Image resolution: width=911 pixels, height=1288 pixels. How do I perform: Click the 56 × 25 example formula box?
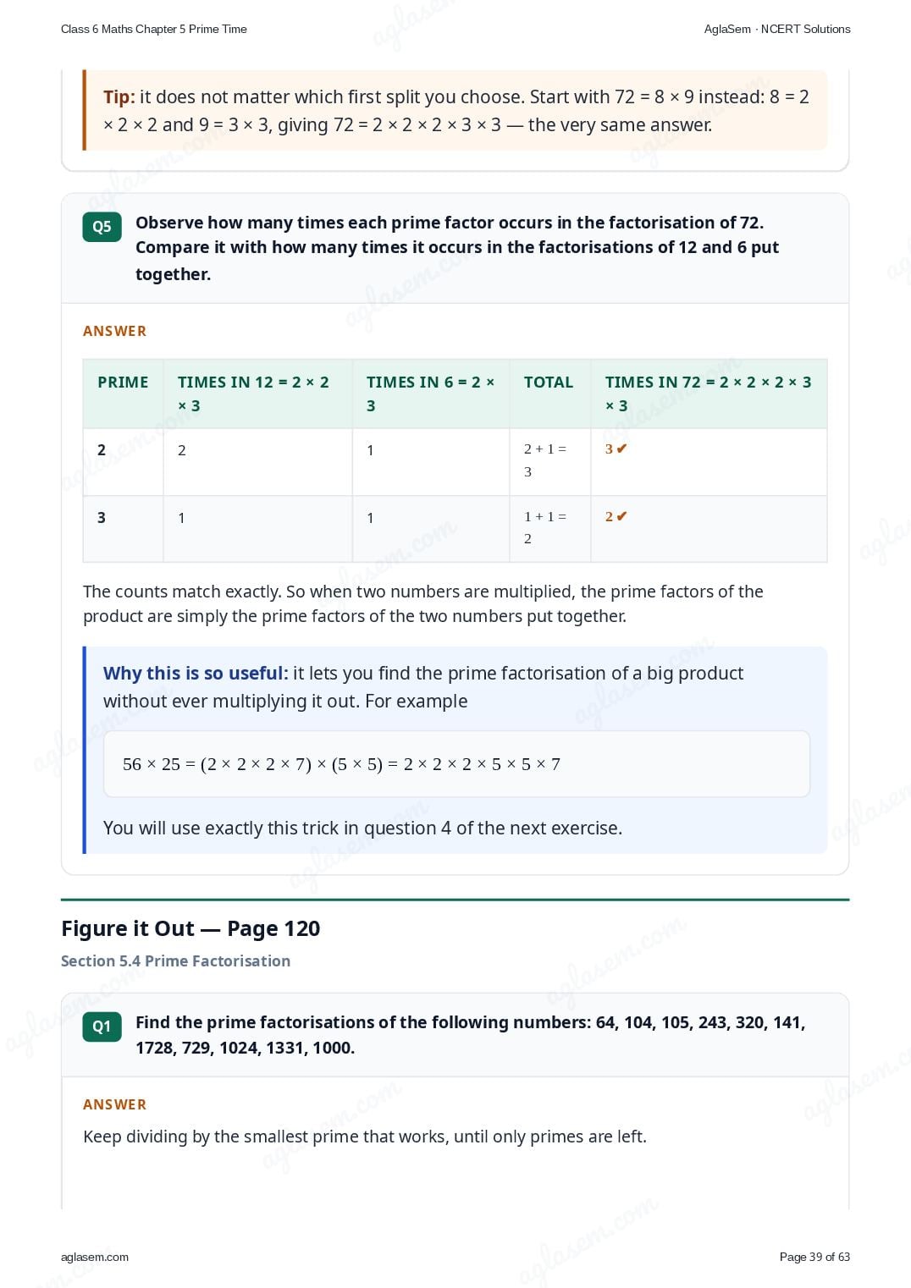(x=456, y=764)
